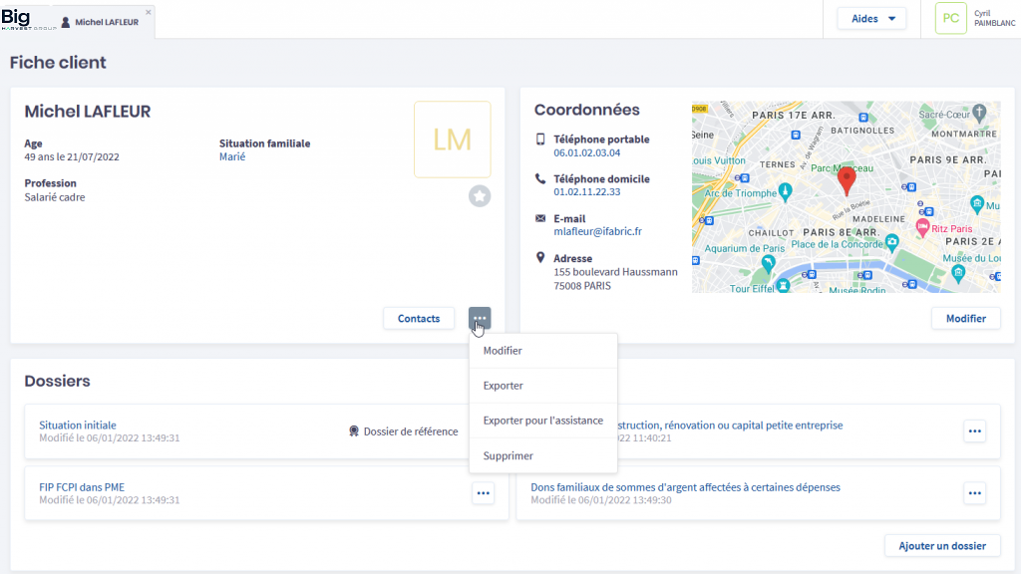Click the three-dots button next to Contacts
This screenshot has width=1021, height=574.
480,318
